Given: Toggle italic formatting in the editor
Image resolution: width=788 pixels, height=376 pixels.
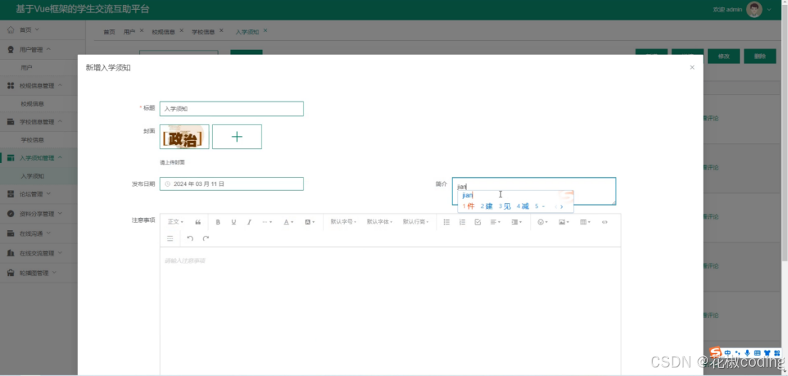Looking at the screenshot, I should click(249, 222).
